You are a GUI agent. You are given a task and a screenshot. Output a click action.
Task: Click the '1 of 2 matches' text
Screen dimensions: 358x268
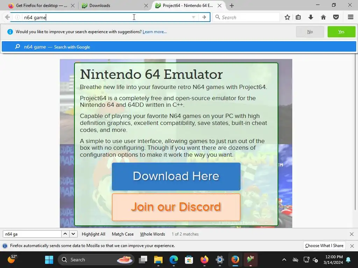(185, 234)
